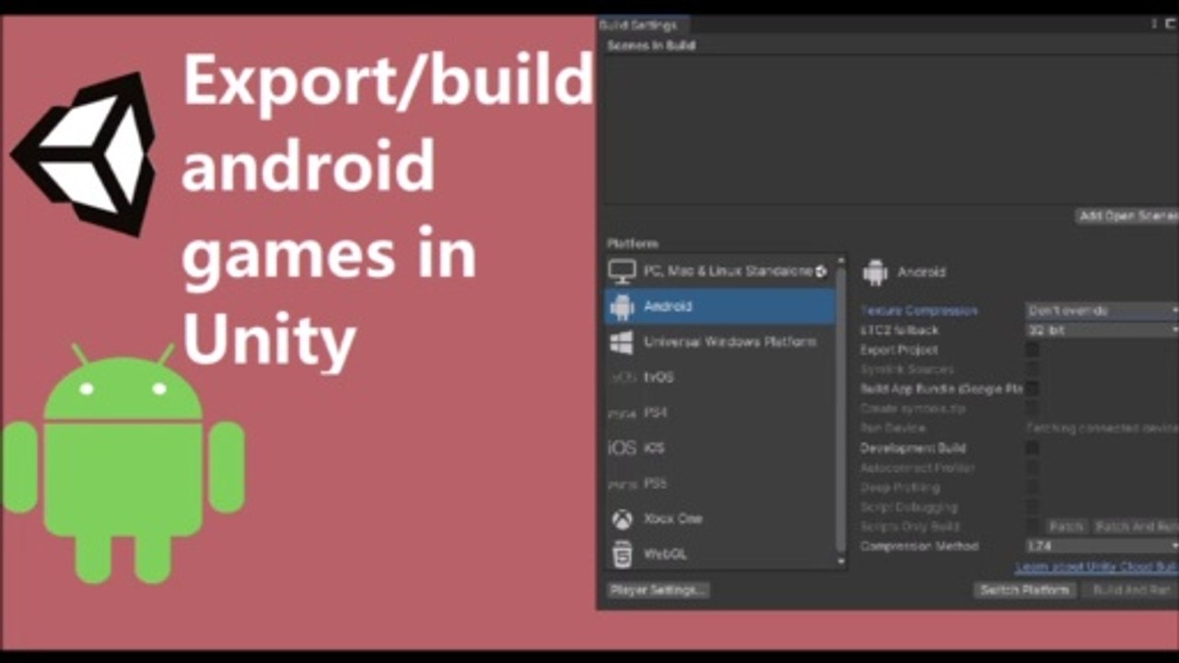
Task: Pick the PS5 platform icon
Action: [623, 483]
